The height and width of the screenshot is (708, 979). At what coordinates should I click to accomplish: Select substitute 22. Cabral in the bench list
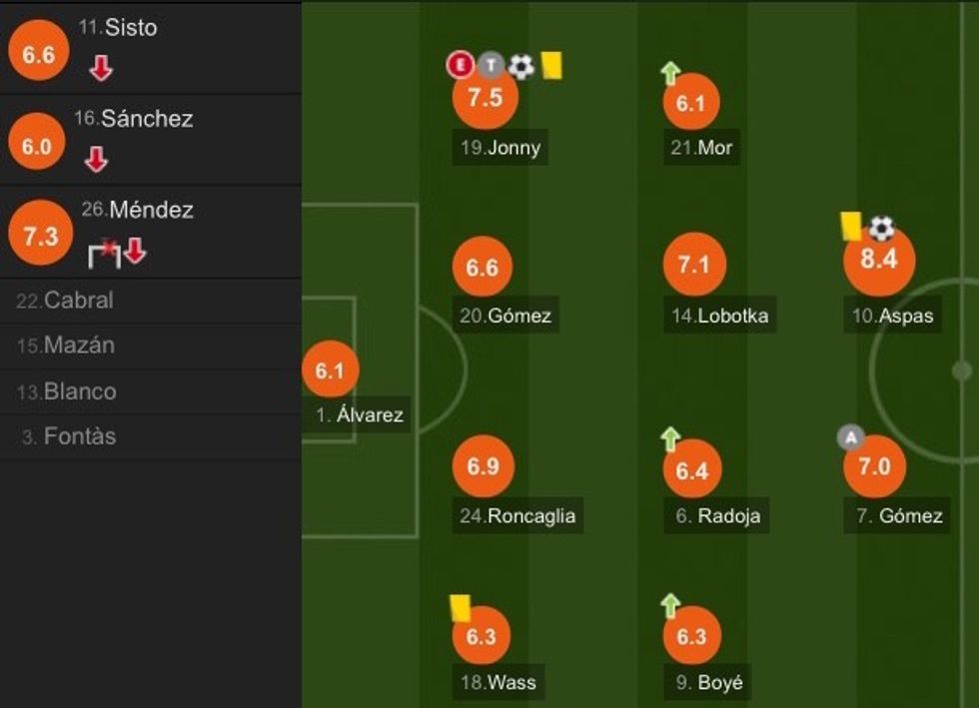pyautogui.click(x=66, y=300)
